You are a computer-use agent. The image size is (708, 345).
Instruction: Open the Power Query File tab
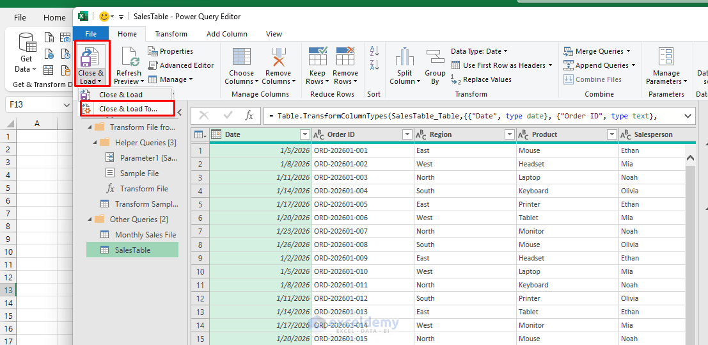coord(91,33)
